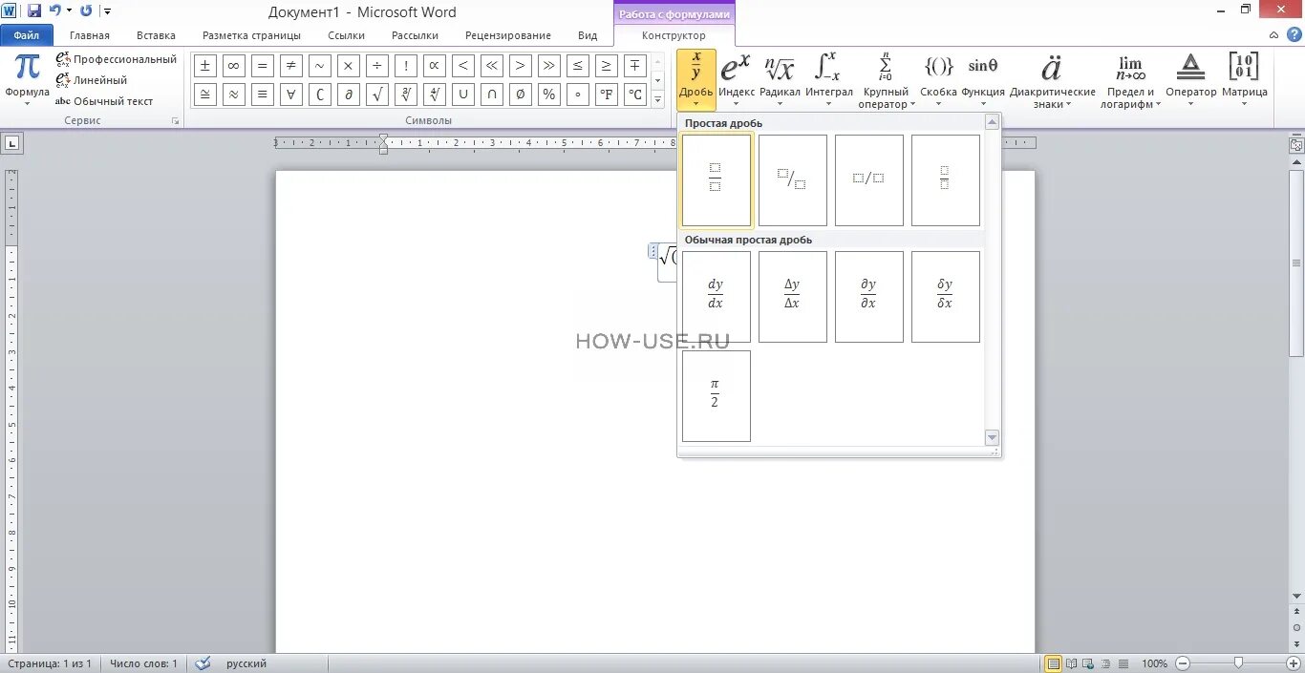Screen dimensions: 1305x673
Task: Insert the intersection (∩) symbol
Action: 491,95
